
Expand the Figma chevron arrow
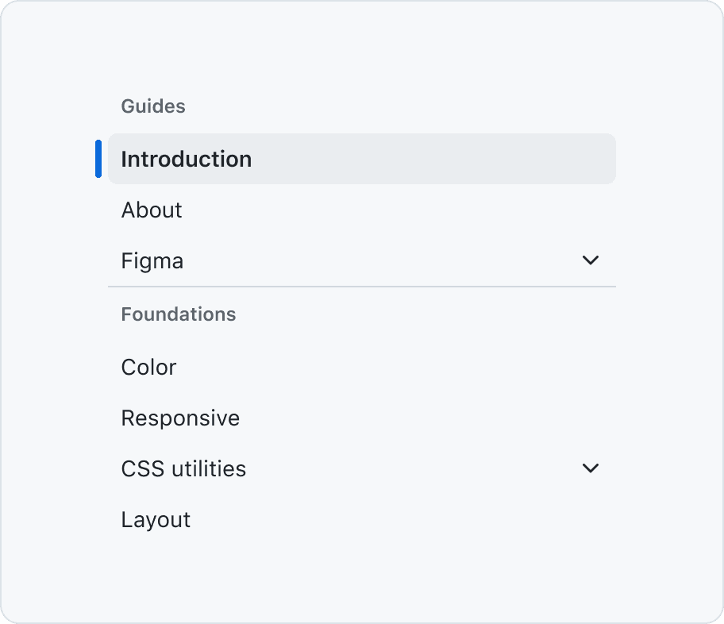coord(590,260)
